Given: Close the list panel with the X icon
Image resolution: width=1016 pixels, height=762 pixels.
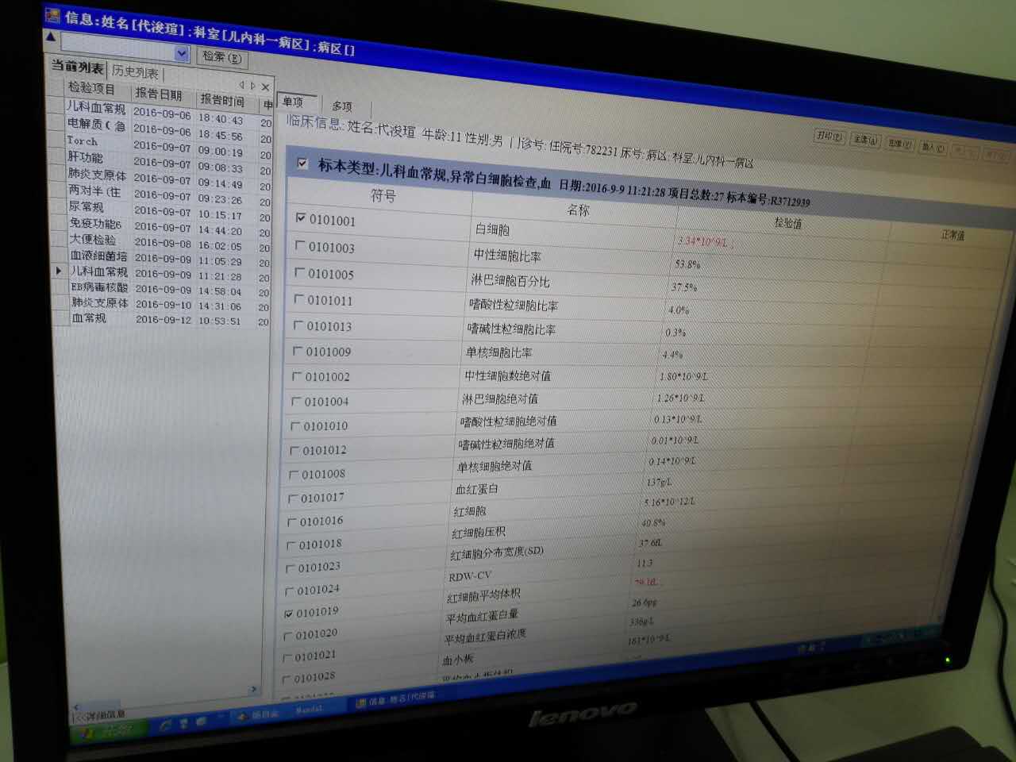Looking at the screenshot, I should pyautogui.click(x=265, y=87).
